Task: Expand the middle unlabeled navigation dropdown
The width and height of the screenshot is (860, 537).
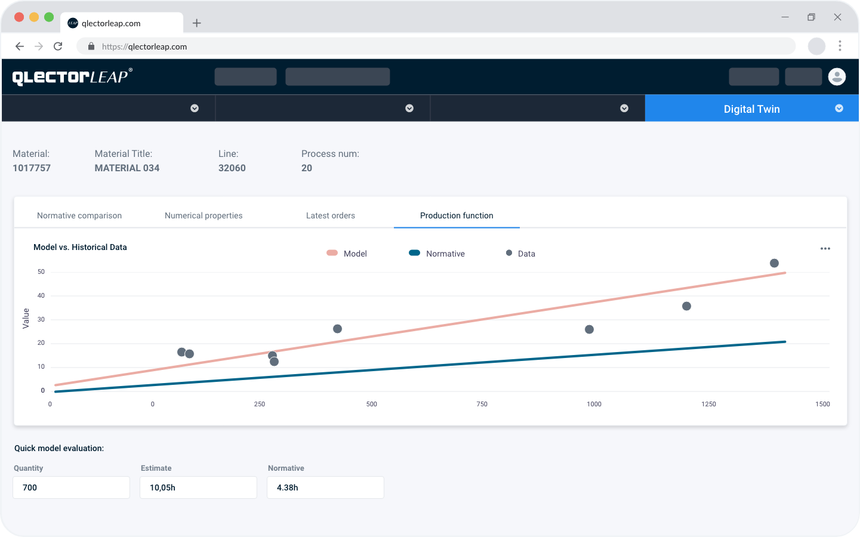Action: pos(409,109)
